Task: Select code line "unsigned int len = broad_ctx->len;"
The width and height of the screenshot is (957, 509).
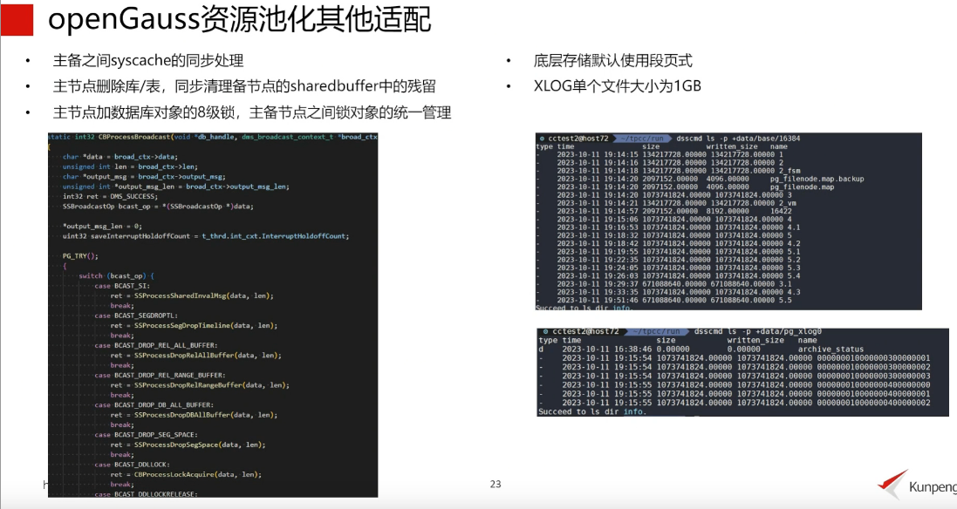Action: [x=130, y=166]
